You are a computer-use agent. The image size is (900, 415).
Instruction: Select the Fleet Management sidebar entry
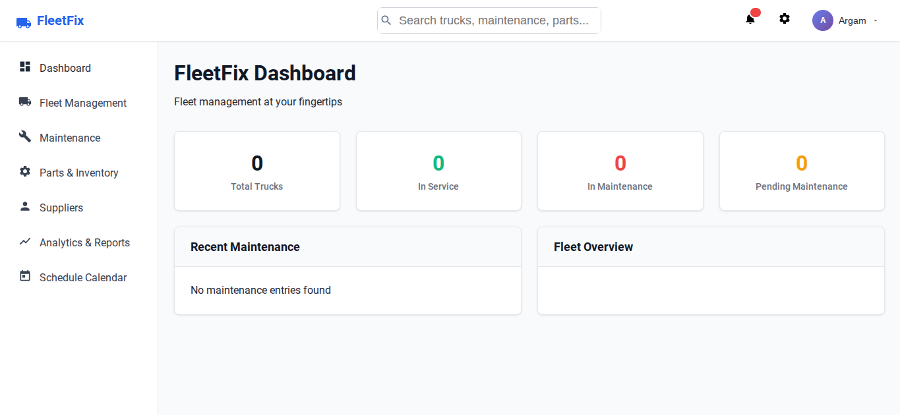82,102
